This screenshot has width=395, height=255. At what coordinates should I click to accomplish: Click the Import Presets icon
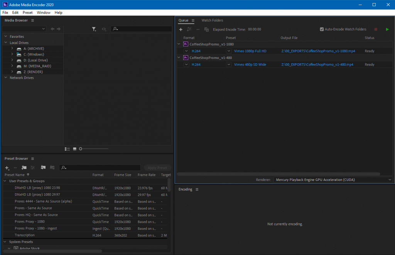[43, 168]
